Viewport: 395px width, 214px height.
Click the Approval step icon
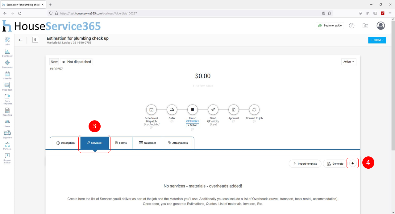point(234,109)
